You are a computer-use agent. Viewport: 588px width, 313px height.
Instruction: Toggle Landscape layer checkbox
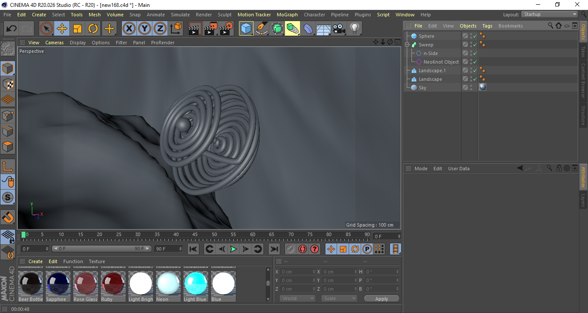click(x=465, y=79)
